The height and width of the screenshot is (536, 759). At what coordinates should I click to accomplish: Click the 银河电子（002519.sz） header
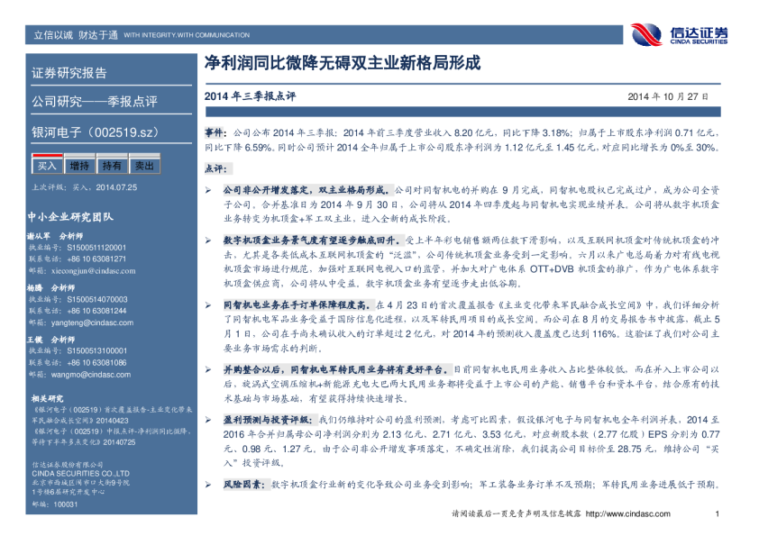click(x=98, y=132)
